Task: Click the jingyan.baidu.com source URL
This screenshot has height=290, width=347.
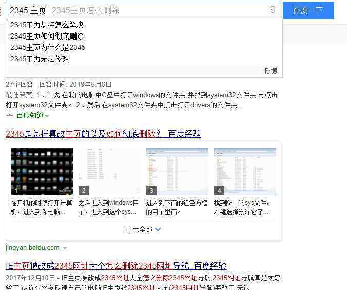Action: (32, 248)
